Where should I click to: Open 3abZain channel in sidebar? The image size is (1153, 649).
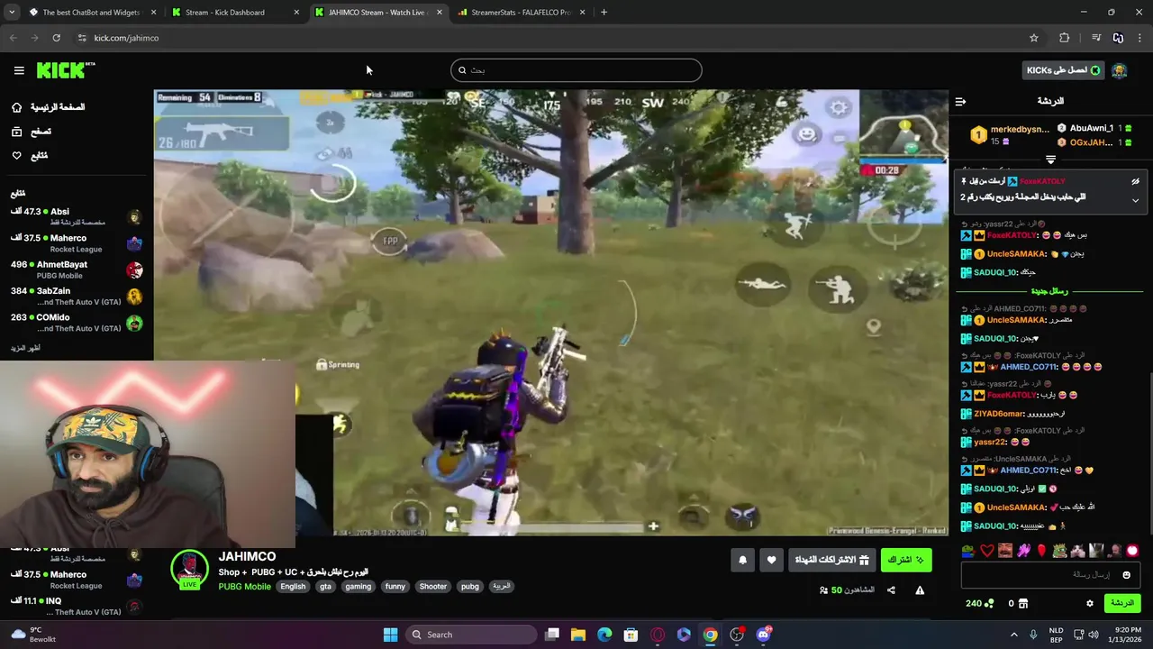(77, 297)
